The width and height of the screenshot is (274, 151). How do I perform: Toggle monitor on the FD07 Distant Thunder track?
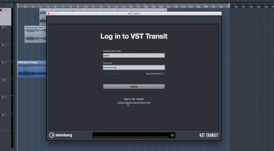pos(5,62)
